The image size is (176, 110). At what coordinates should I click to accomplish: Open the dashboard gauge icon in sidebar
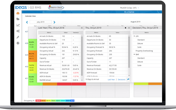(18, 13)
